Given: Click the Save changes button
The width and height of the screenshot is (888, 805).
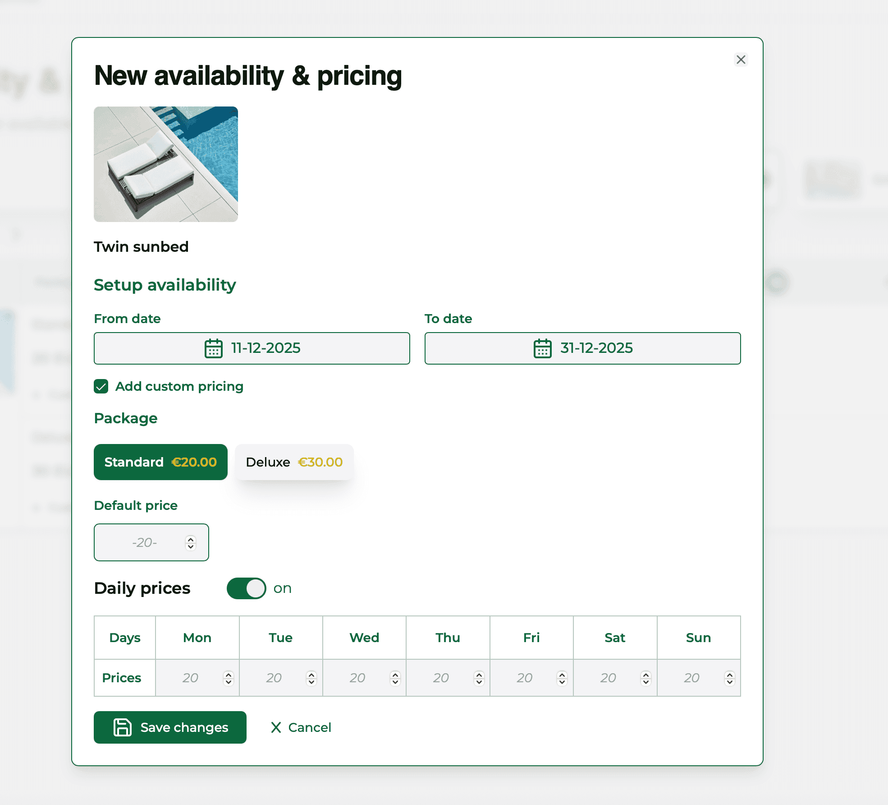Looking at the screenshot, I should (x=170, y=727).
